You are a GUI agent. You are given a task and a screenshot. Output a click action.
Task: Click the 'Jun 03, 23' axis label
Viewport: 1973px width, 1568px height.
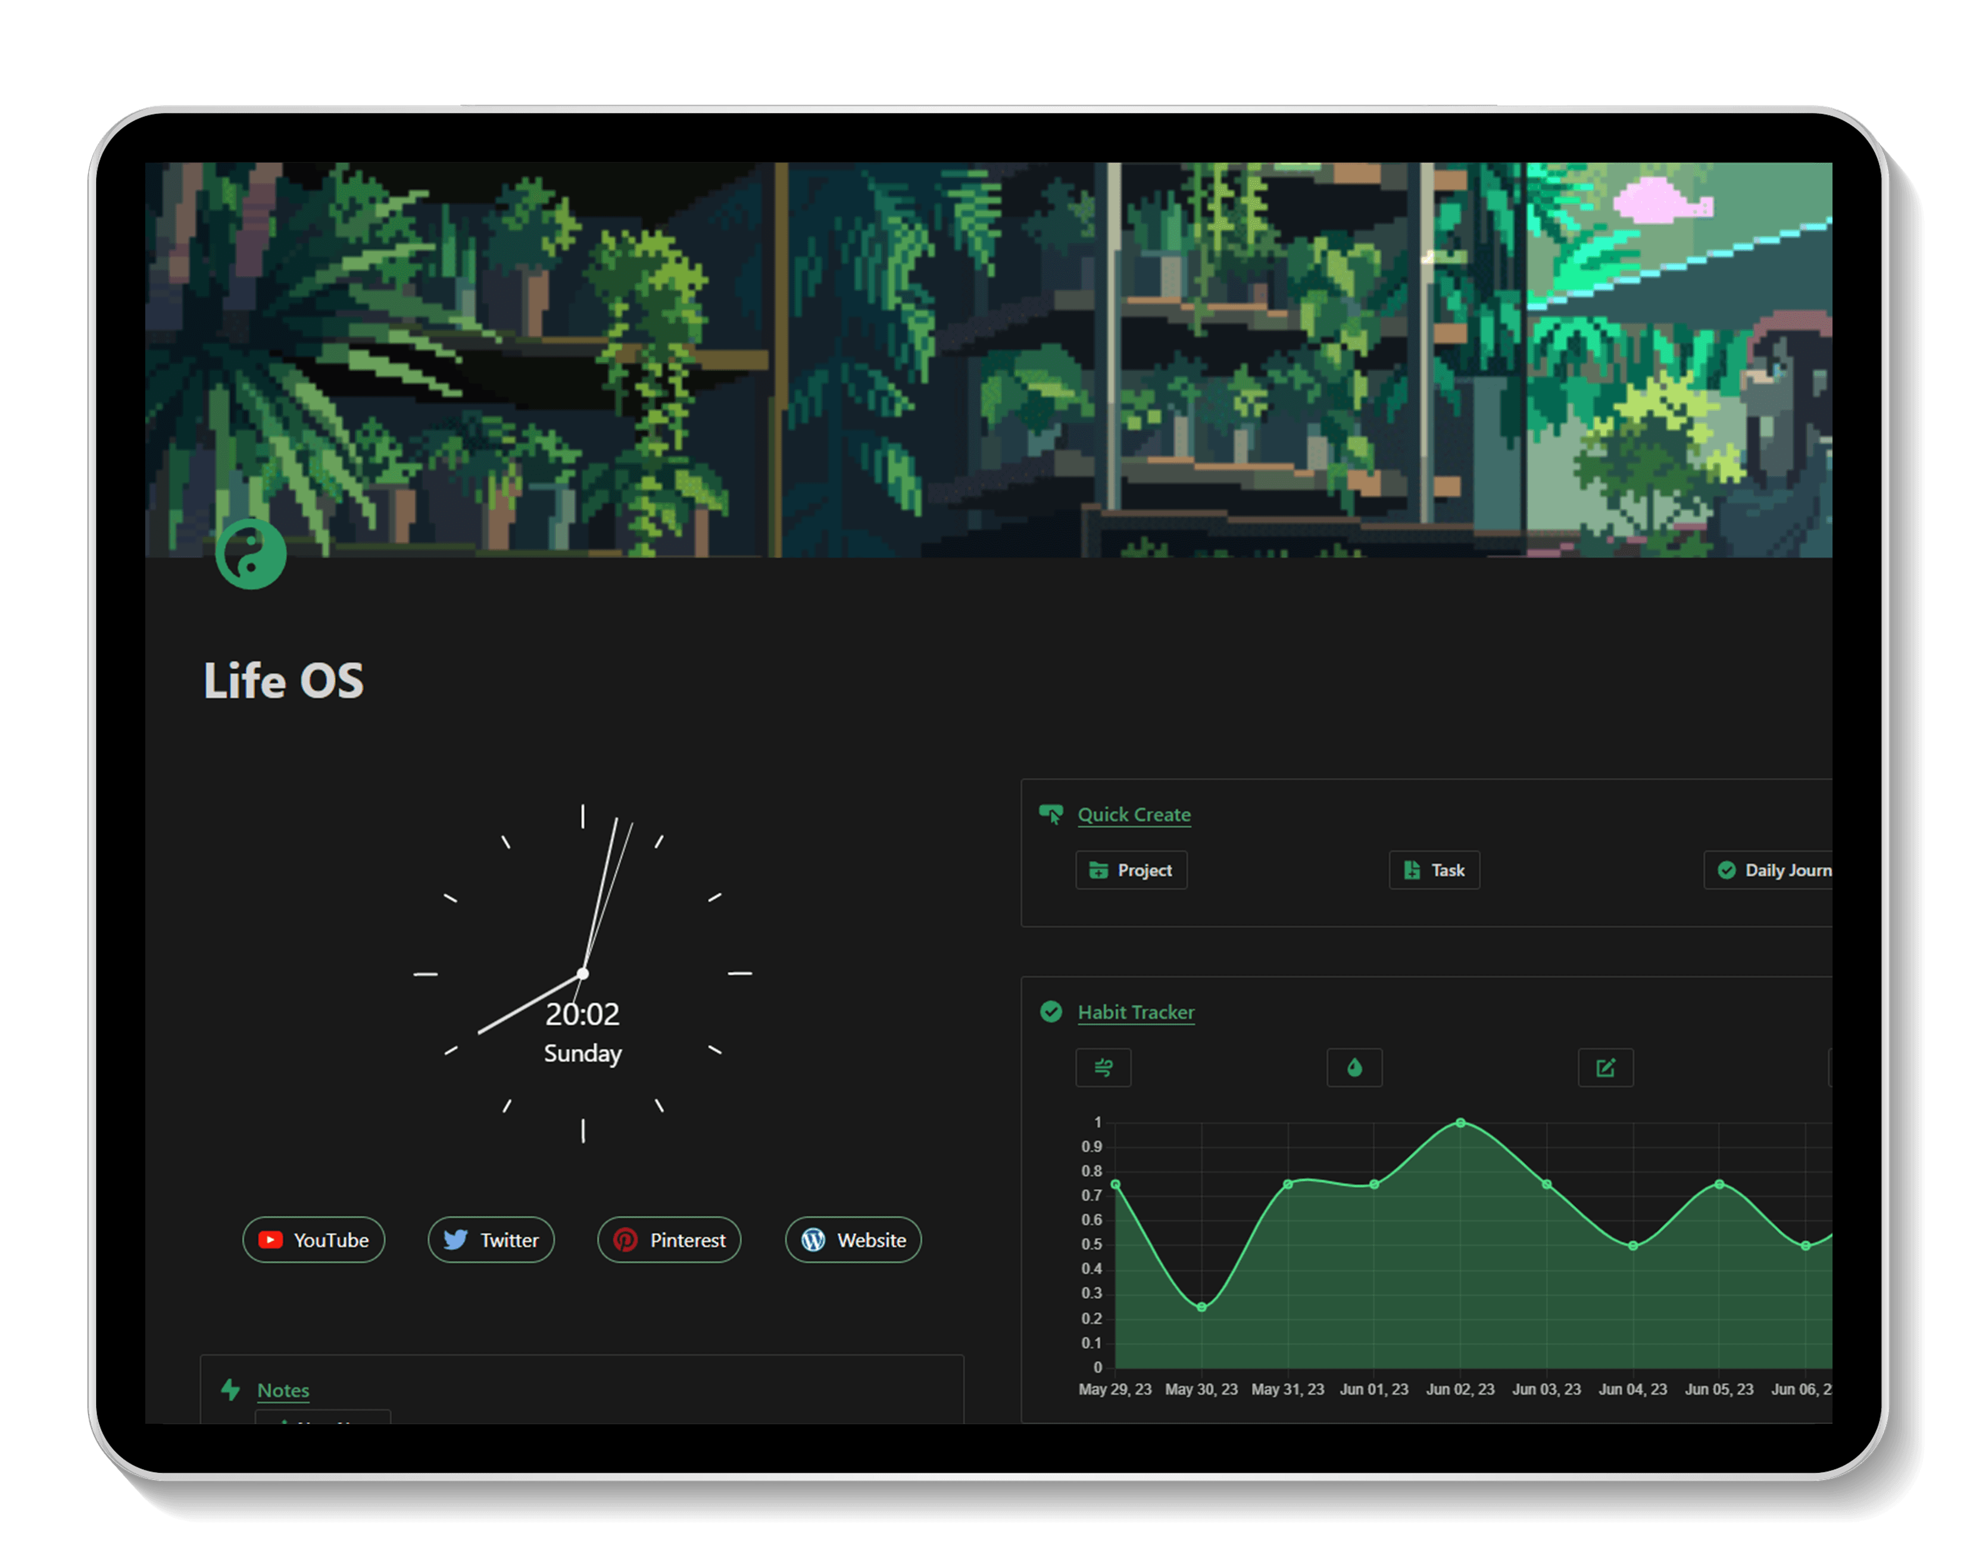1547,1389
